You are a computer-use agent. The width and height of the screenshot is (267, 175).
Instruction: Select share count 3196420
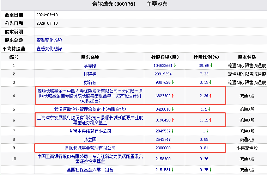point(163,120)
